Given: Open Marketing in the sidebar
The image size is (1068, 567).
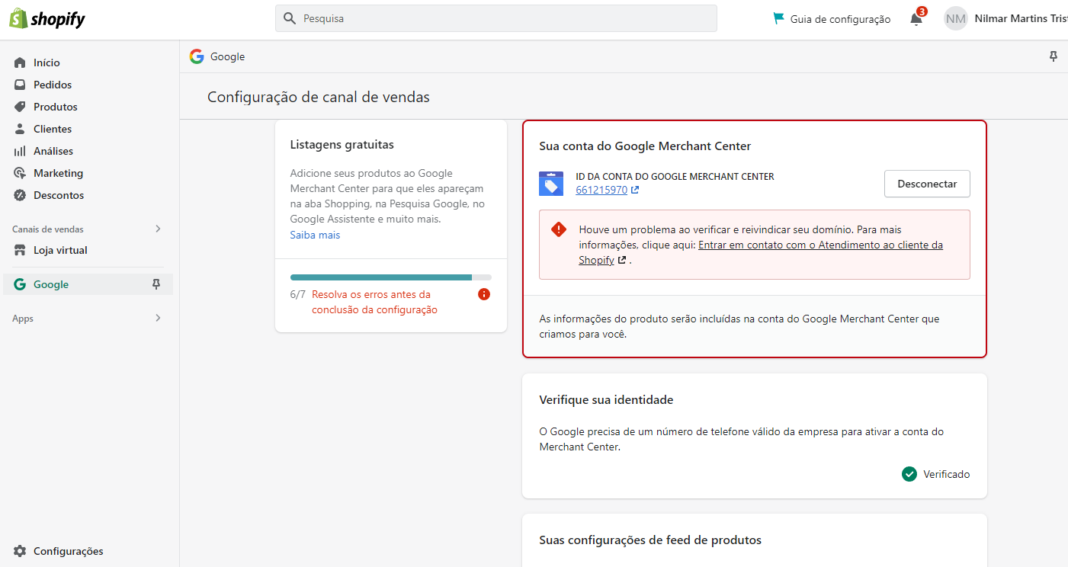Looking at the screenshot, I should coord(58,173).
